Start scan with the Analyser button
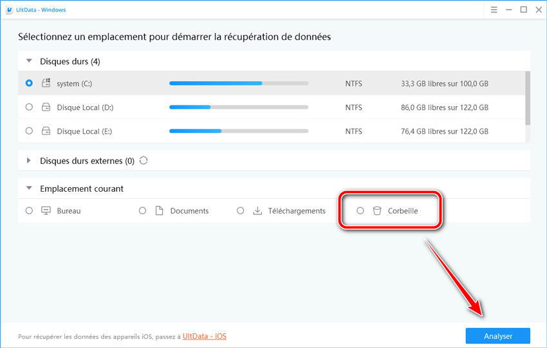The height and width of the screenshot is (348, 547). (x=498, y=336)
